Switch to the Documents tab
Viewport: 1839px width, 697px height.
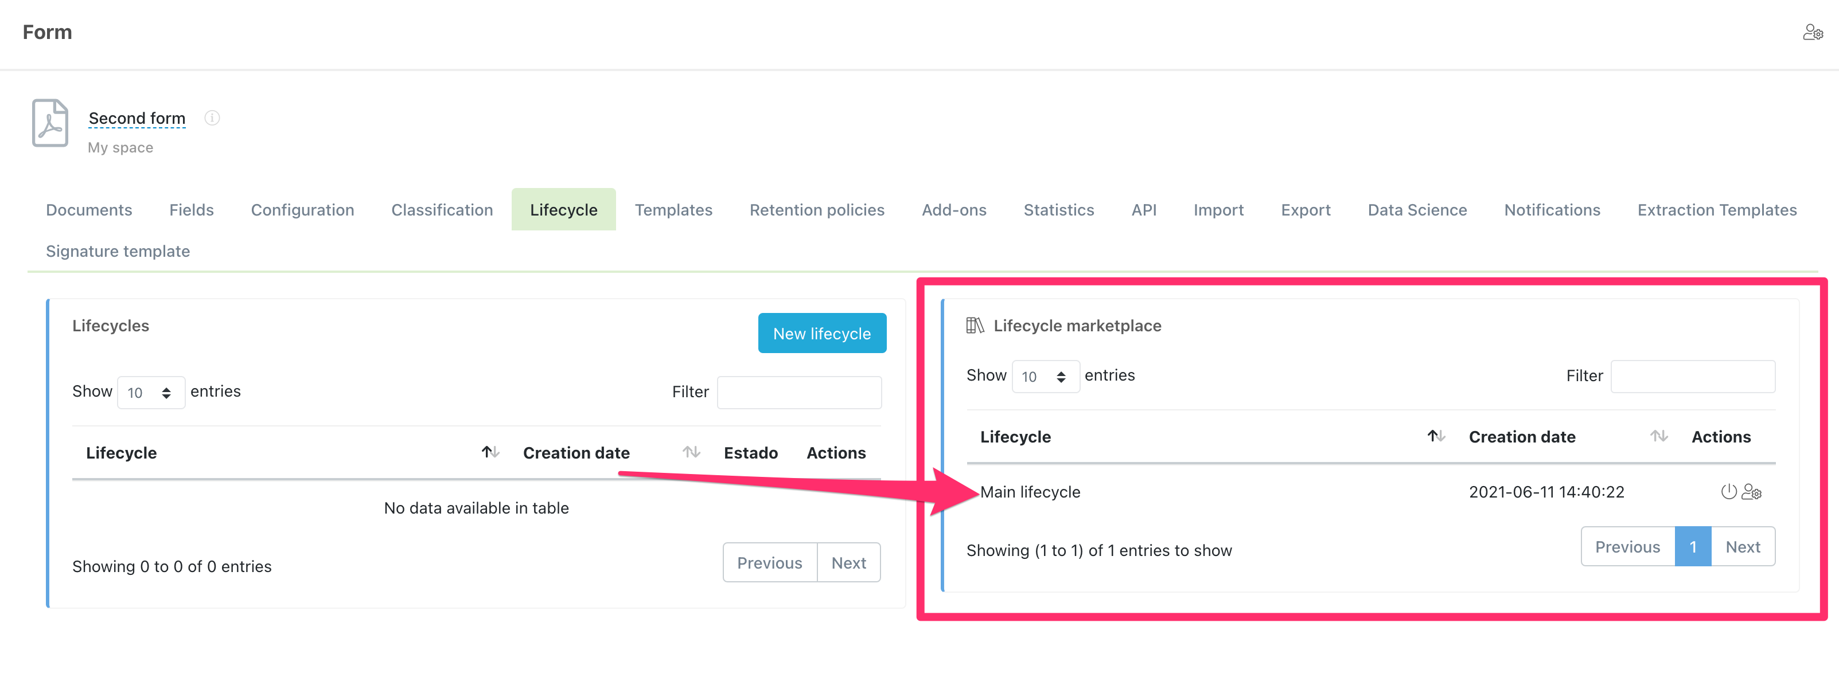click(89, 210)
